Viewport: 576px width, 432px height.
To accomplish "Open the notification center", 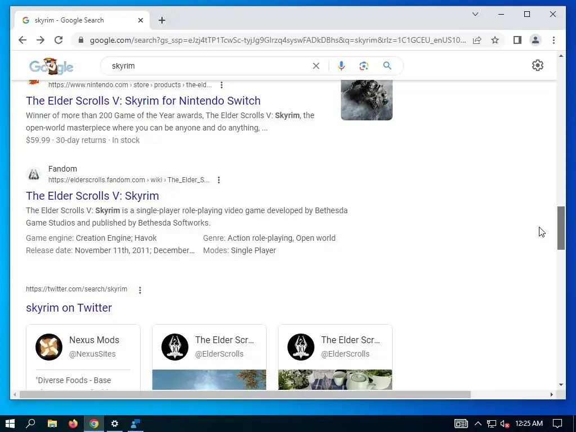I will pyautogui.click(x=557, y=424).
